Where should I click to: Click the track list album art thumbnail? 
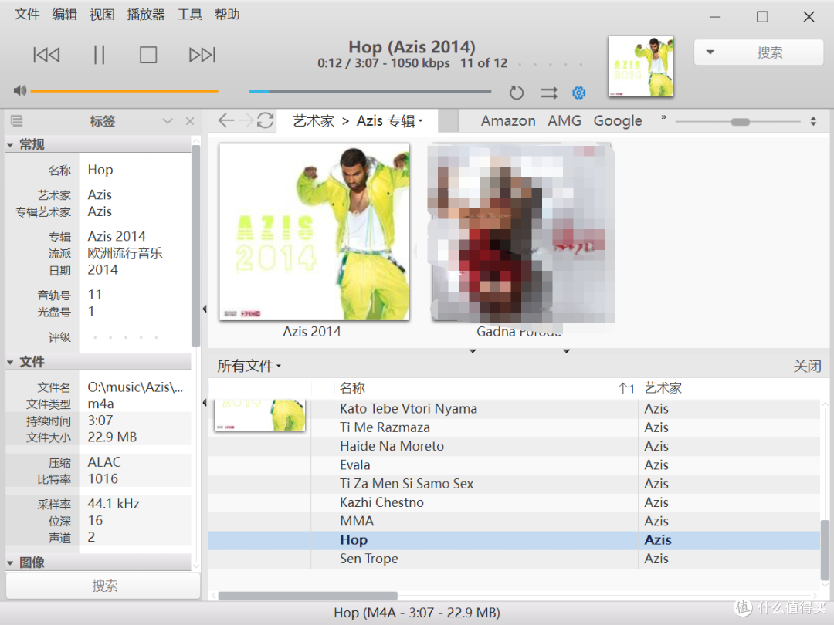coord(259,415)
